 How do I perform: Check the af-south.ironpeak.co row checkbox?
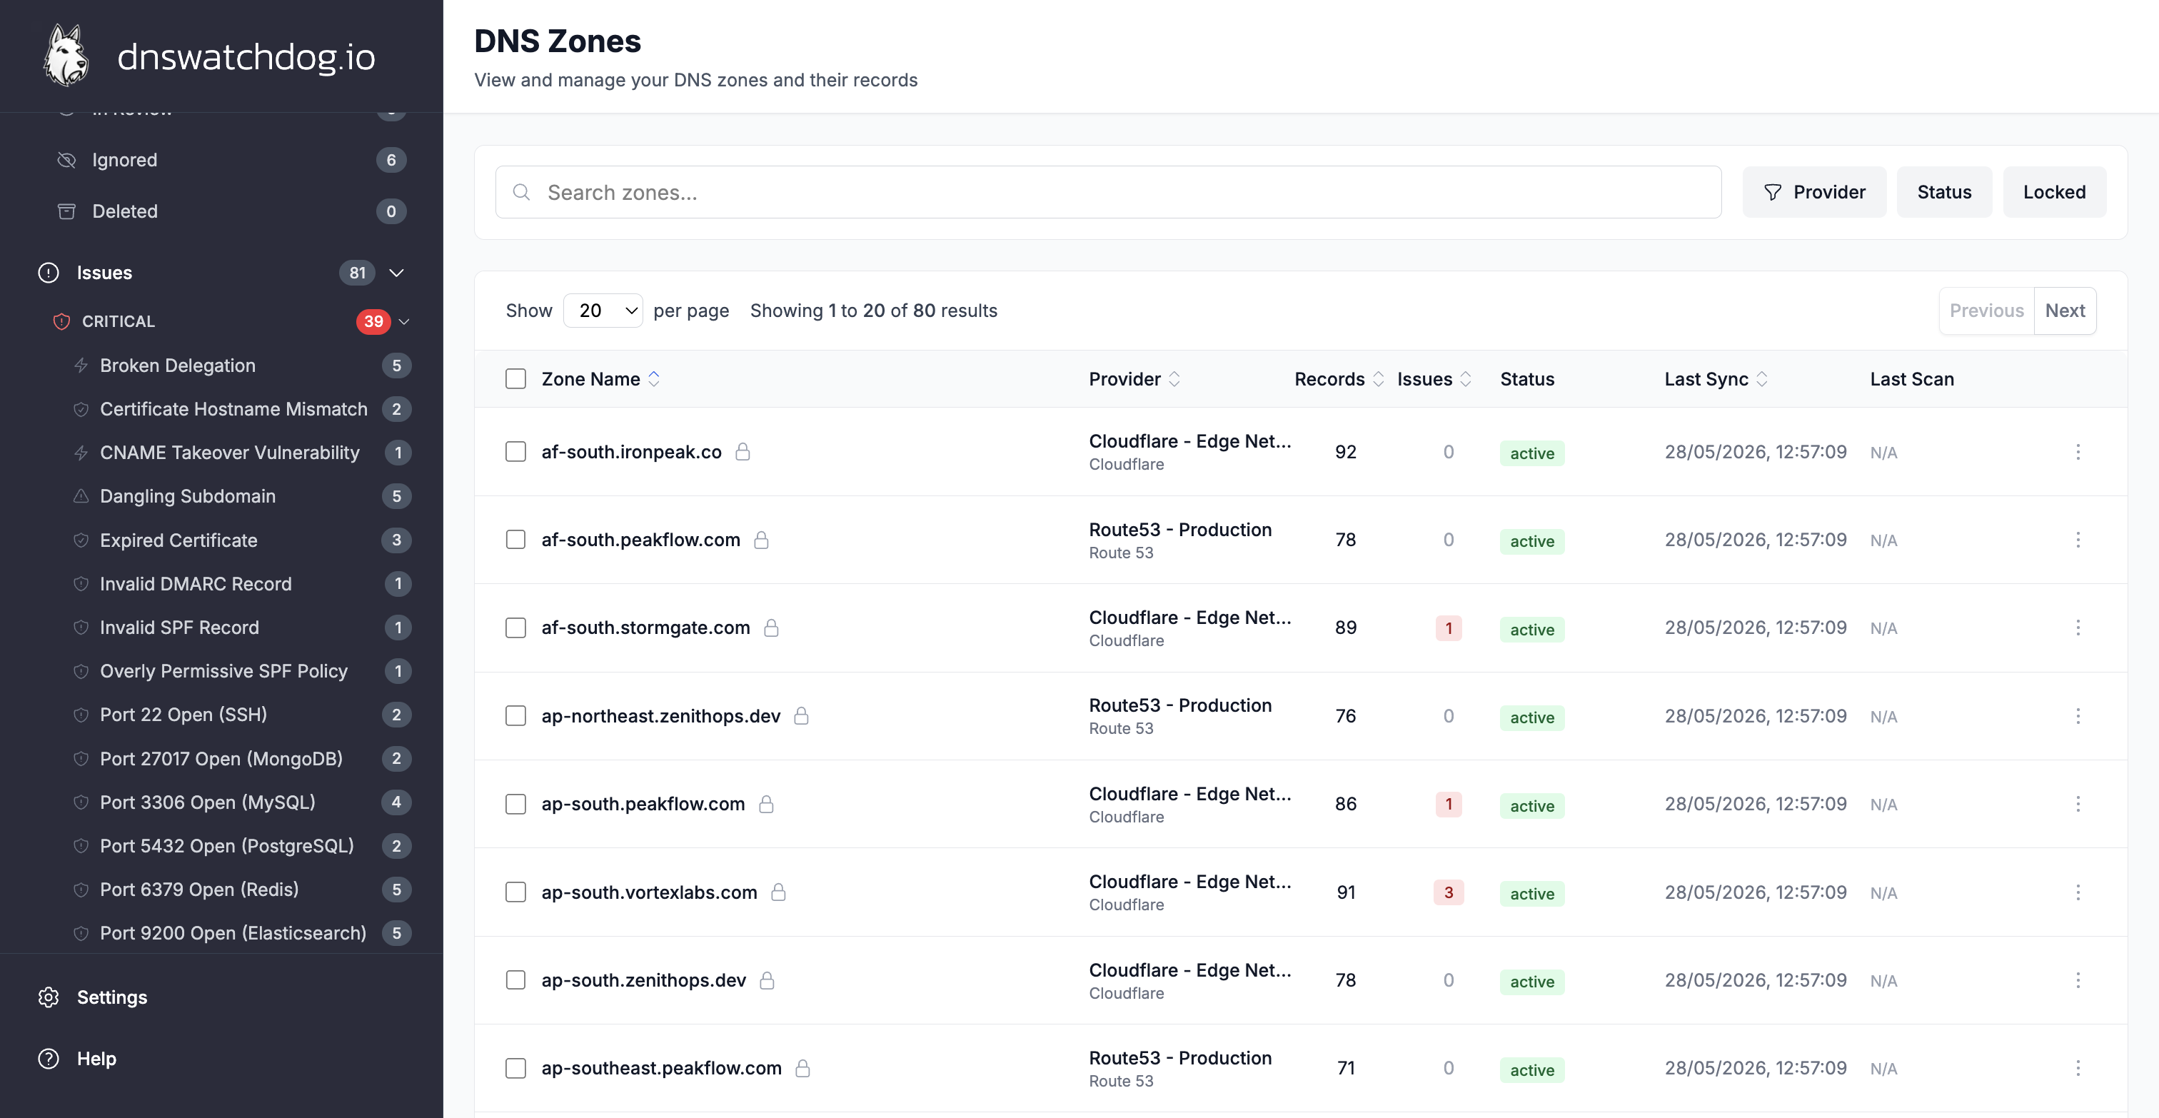pos(515,452)
